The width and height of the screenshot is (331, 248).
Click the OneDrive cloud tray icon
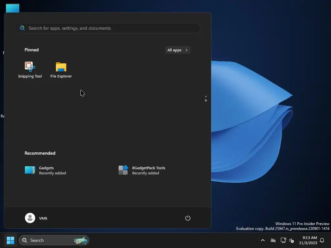[273, 240]
